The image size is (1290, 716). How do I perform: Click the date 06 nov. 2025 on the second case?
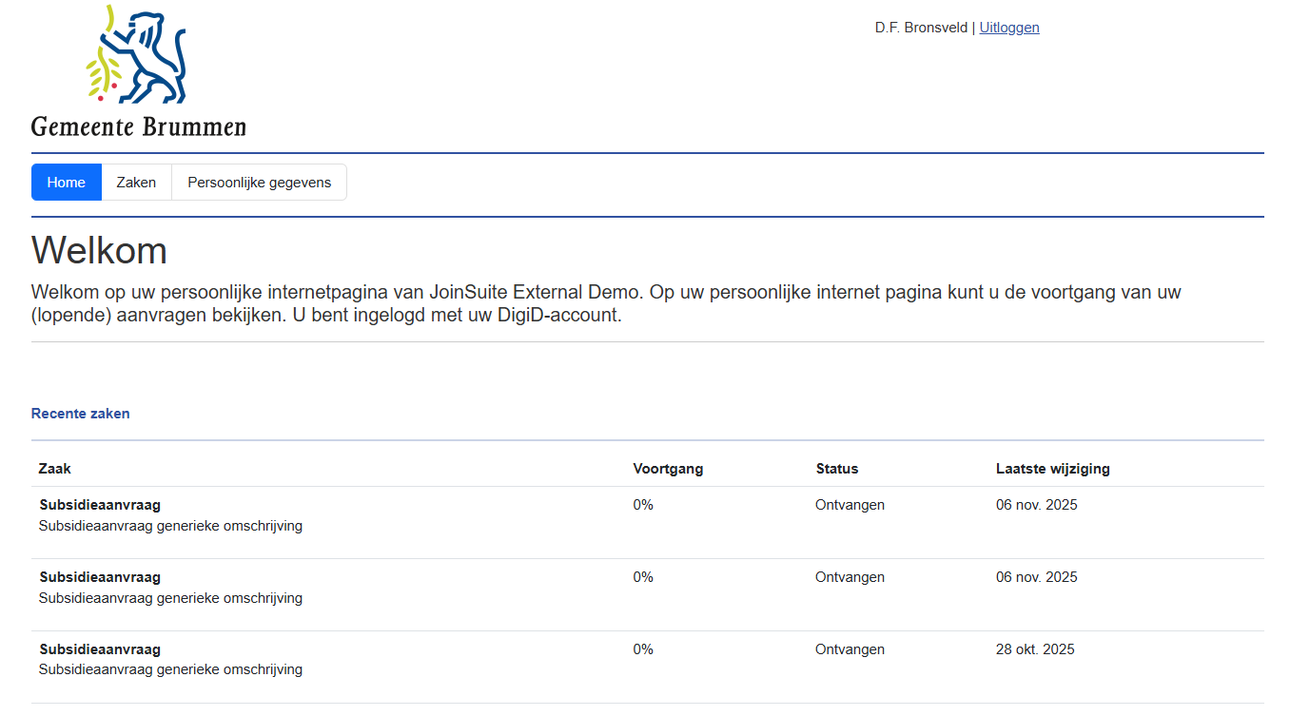pos(1036,577)
